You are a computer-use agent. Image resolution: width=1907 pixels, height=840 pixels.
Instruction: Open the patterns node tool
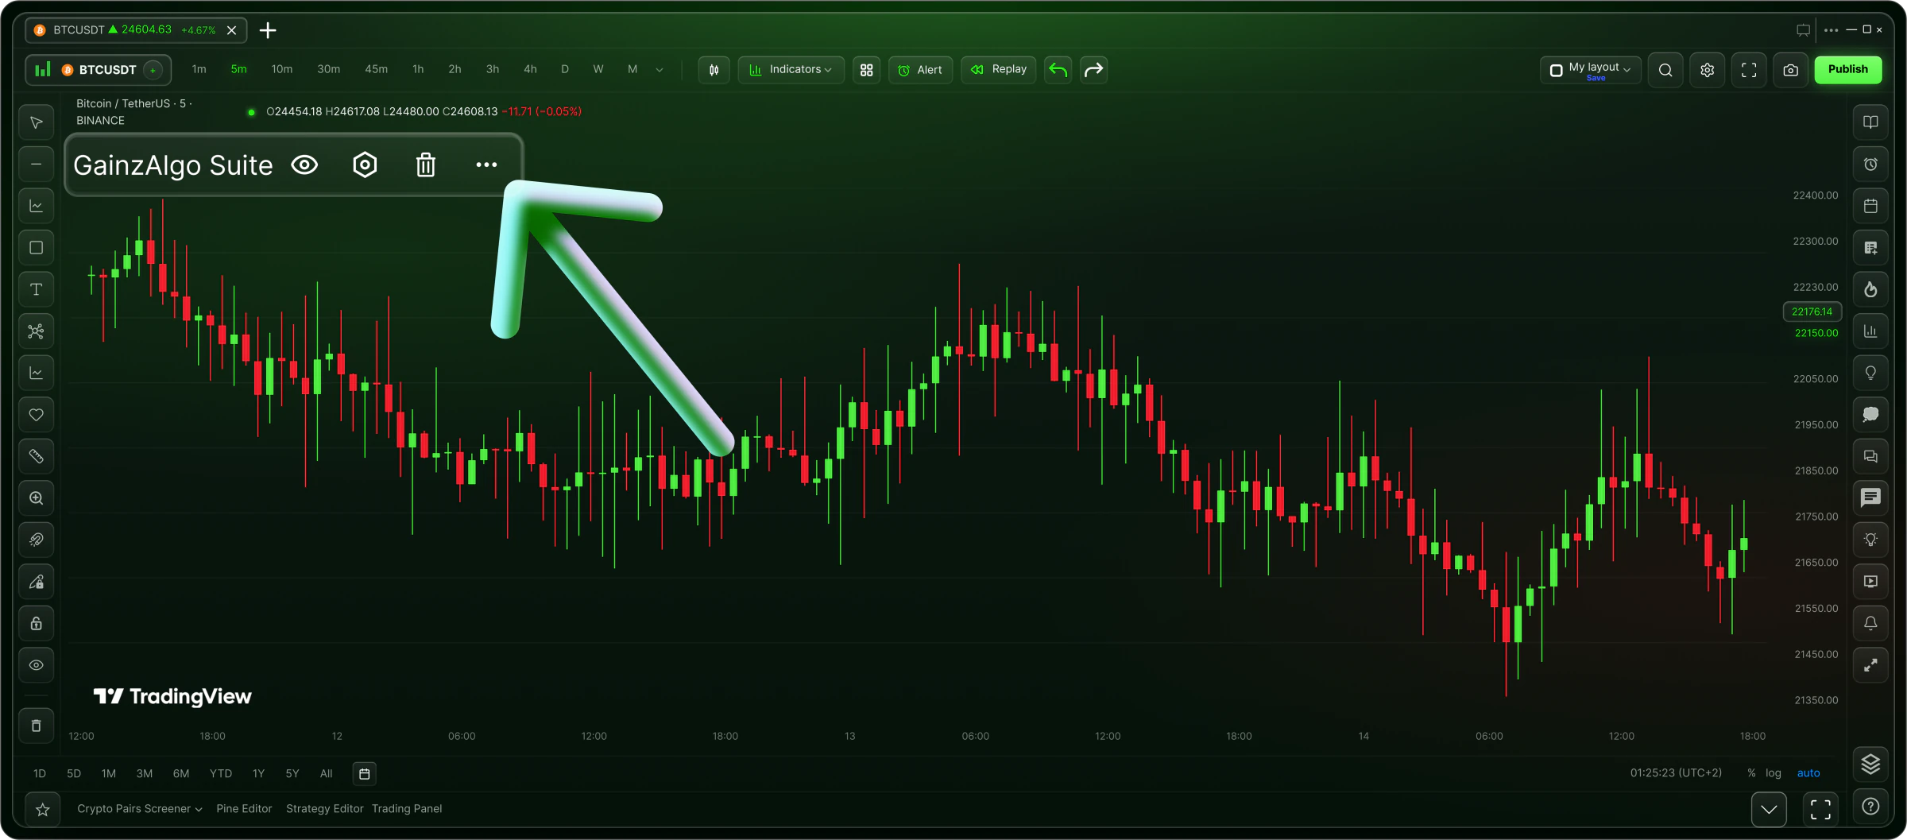click(x=37, y=331)
